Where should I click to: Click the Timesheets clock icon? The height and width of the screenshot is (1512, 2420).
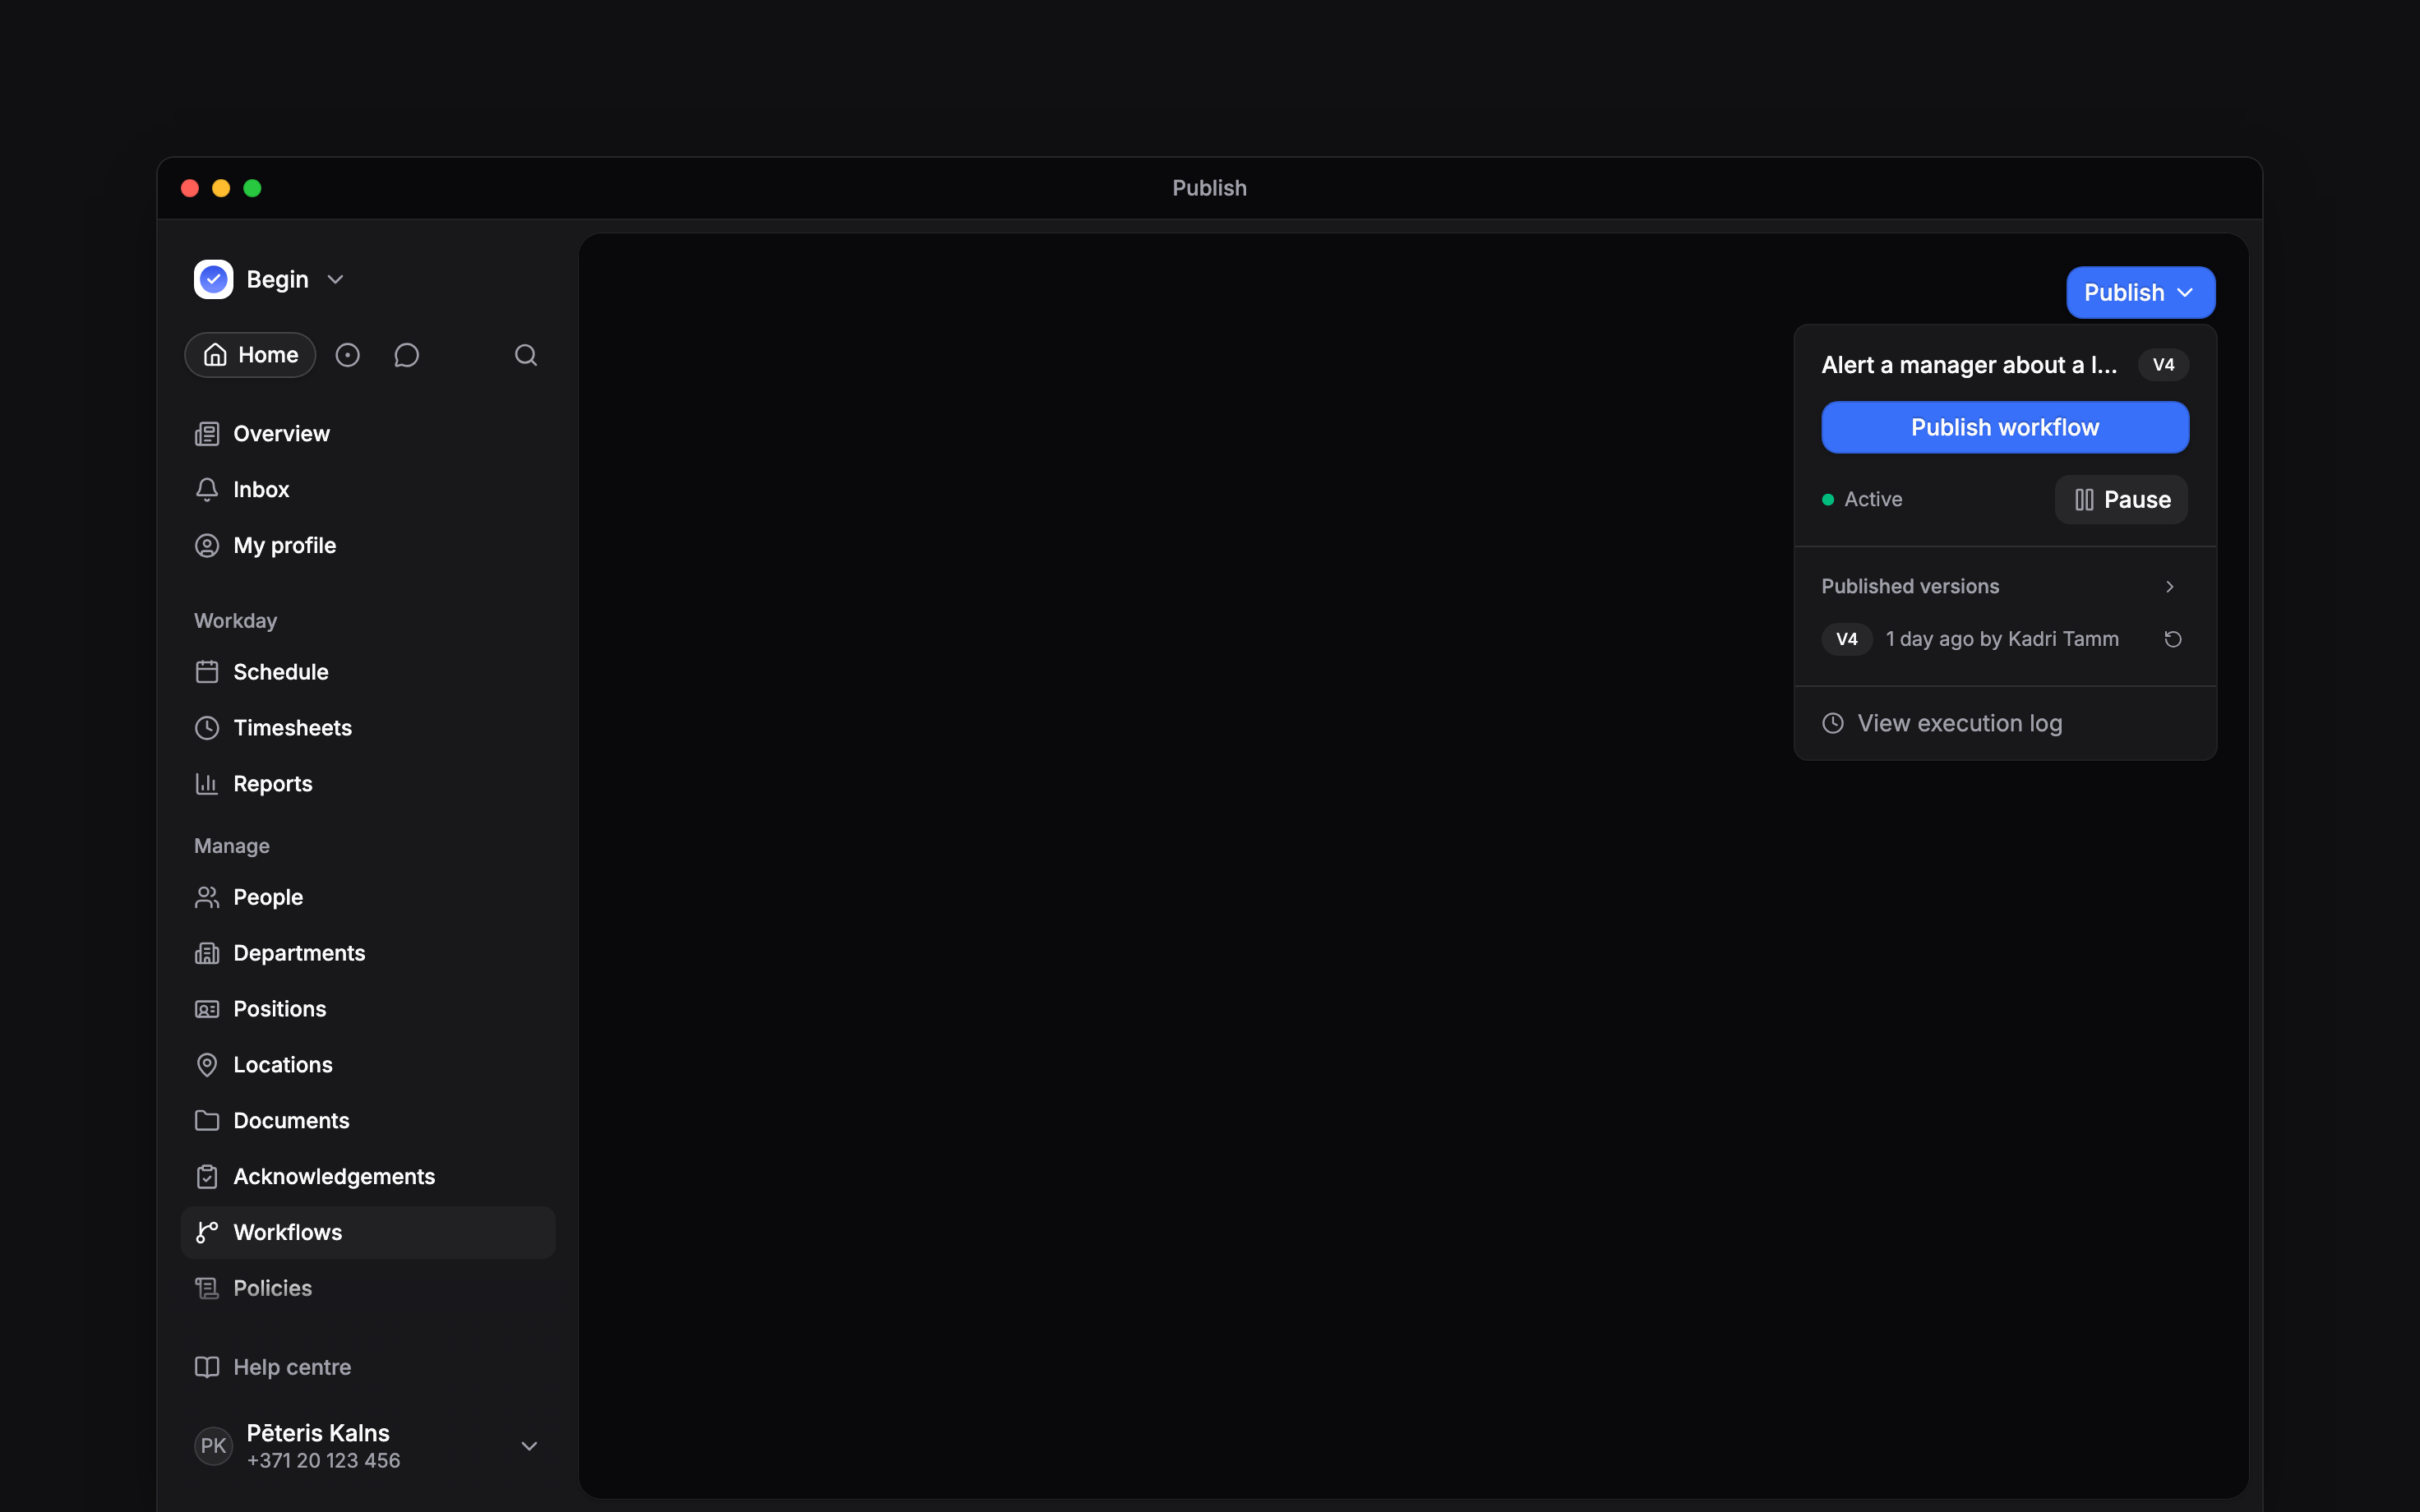pyautogui.click(x=207, y=728)
